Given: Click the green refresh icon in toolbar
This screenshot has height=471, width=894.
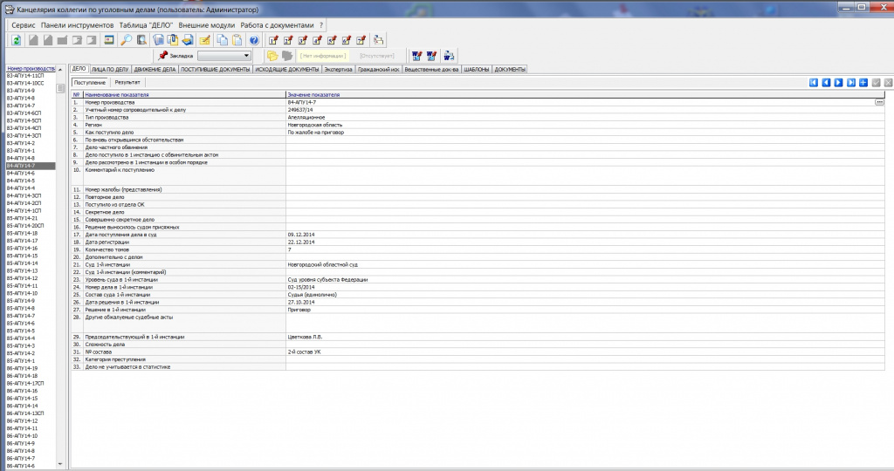Looking at the screenshot, I should [x=17, y=40].
